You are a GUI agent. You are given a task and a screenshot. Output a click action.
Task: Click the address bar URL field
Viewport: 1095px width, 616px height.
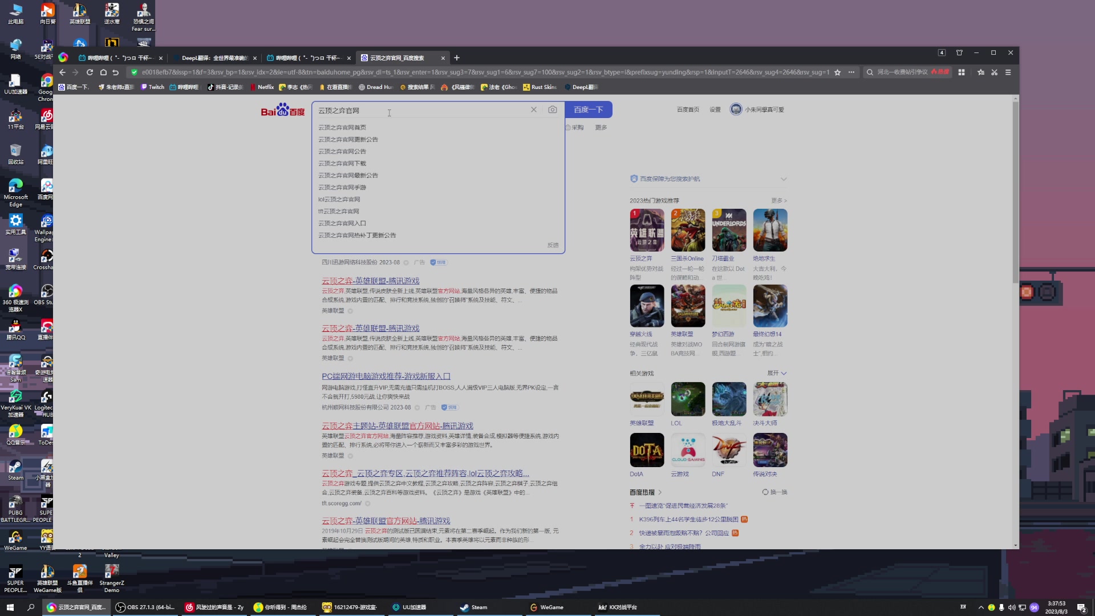[485, 72]
